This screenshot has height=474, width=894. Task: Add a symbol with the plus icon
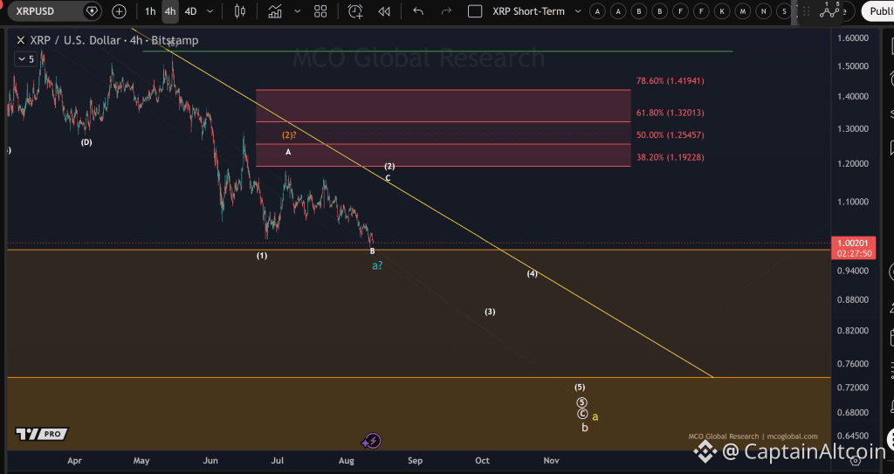pyautogui.click(x=119, y=10)
